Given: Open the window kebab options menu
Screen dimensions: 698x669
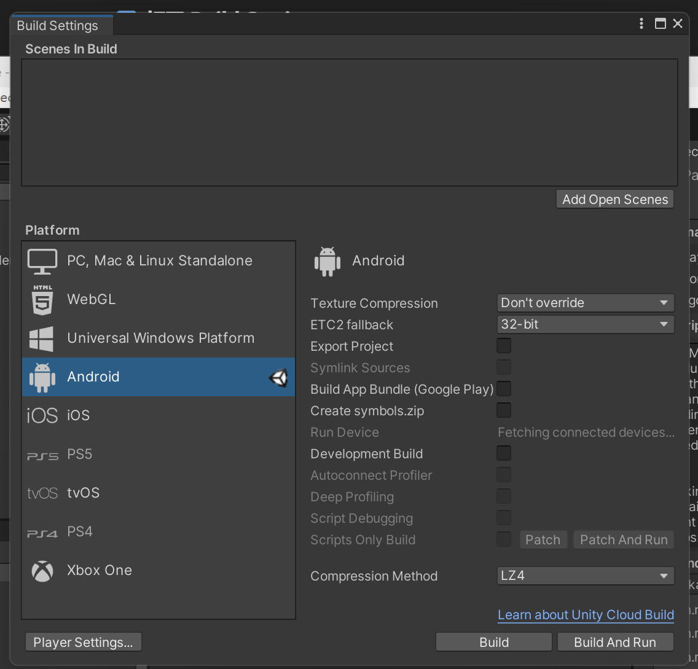Looking at the screenshot, I should tap(641, 23).
